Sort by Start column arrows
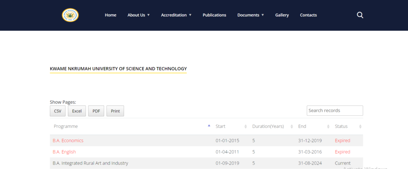The image size is (408, 169). (245, 127)
